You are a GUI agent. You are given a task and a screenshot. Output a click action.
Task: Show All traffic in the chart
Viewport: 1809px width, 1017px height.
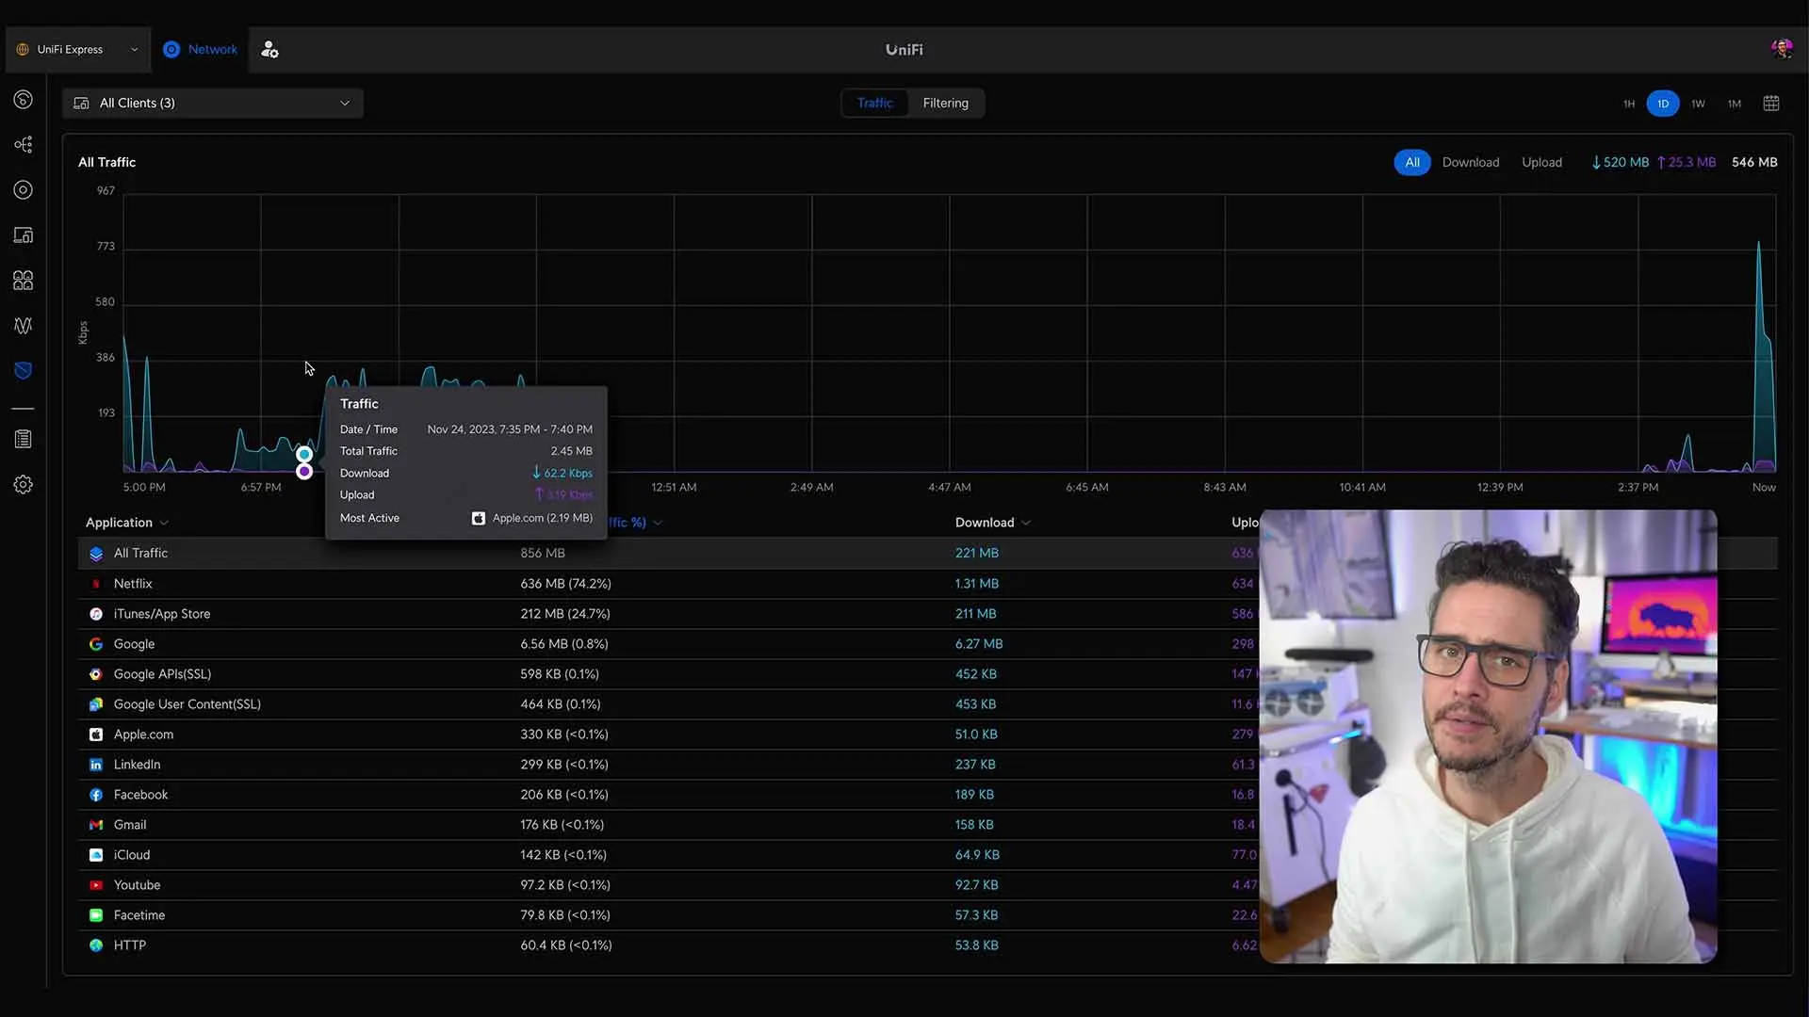1412,162
